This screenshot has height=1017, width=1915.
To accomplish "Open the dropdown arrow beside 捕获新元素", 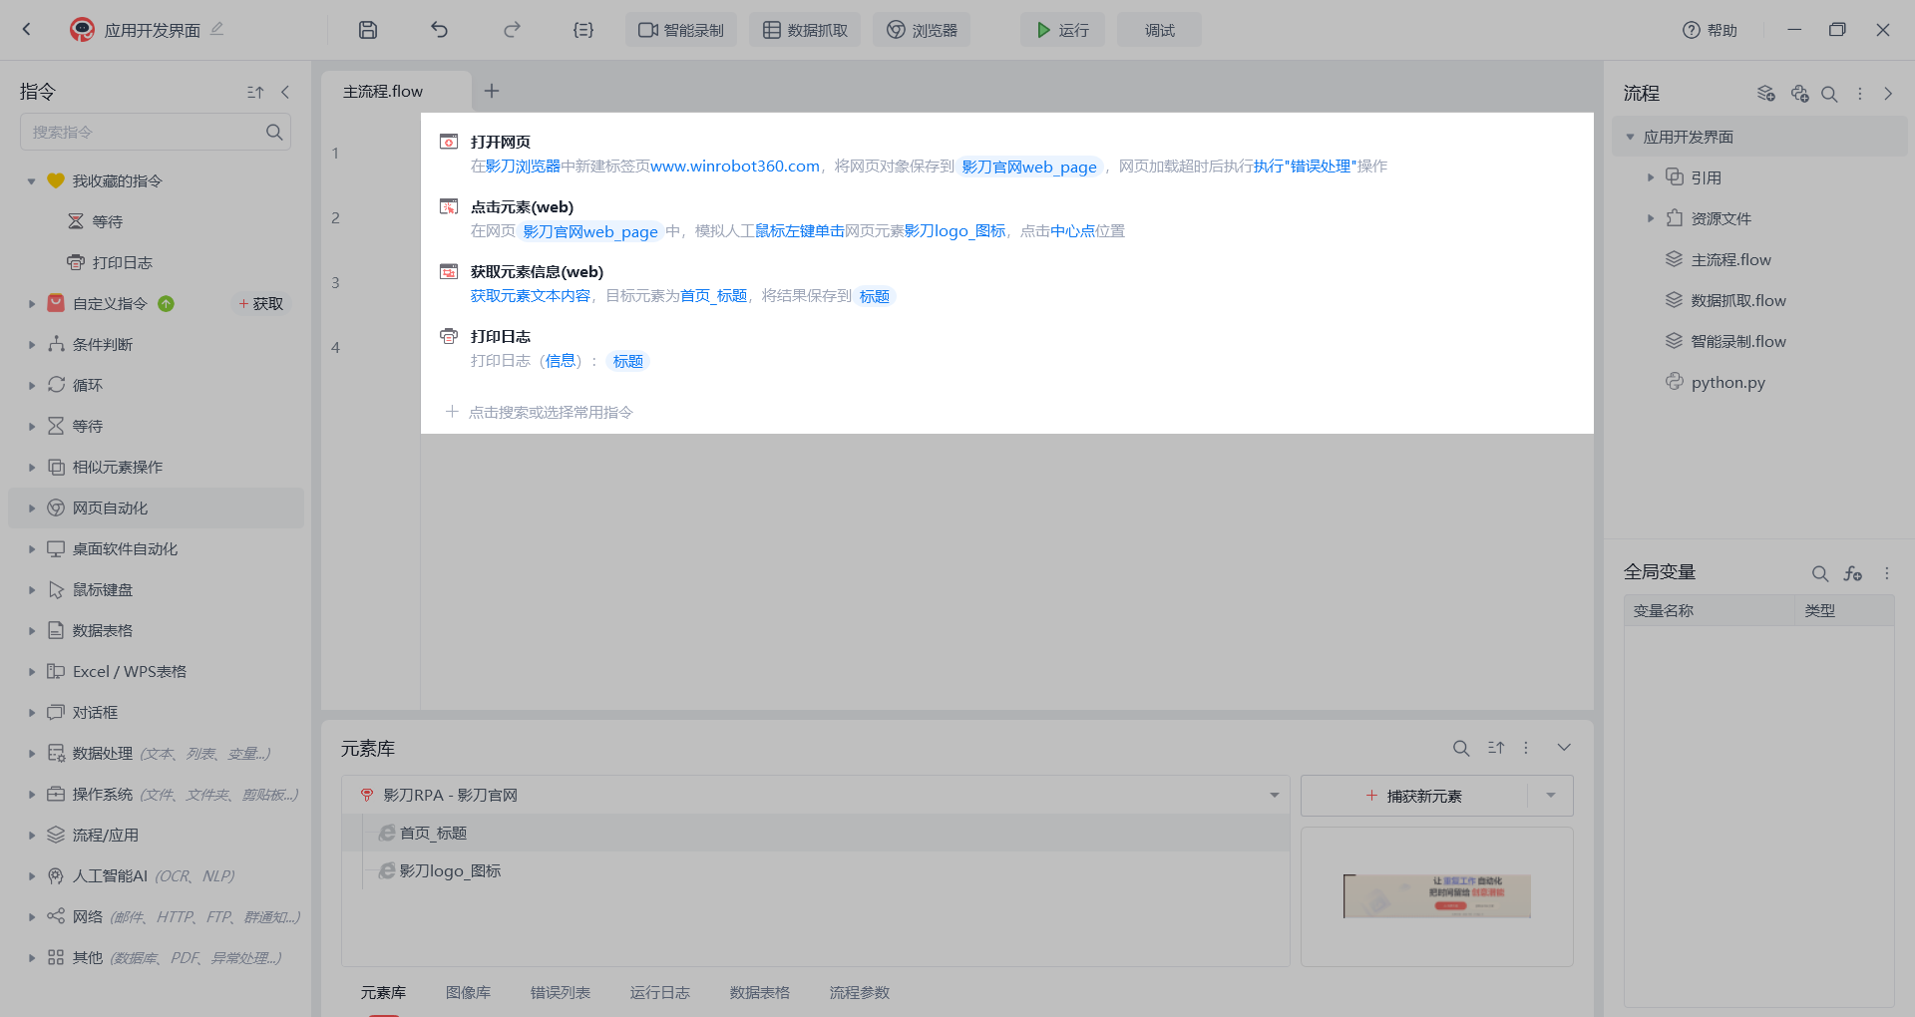I will tap(1551, 796).
